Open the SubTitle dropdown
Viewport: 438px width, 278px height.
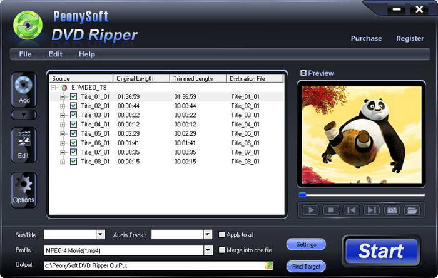pyautogui.click(x=101, y=234)
